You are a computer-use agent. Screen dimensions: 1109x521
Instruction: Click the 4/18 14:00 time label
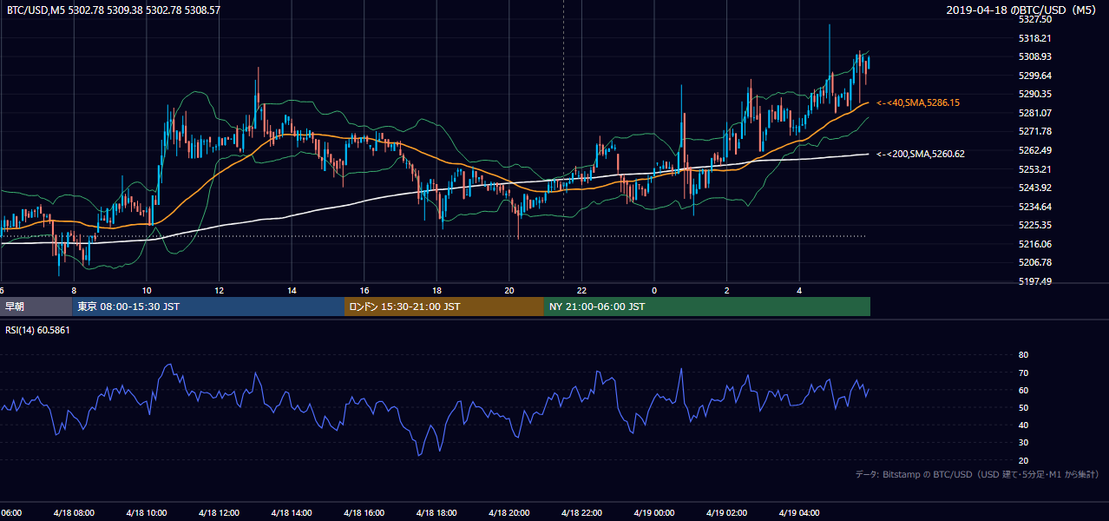pyautogui.click(x=291, y=513)
